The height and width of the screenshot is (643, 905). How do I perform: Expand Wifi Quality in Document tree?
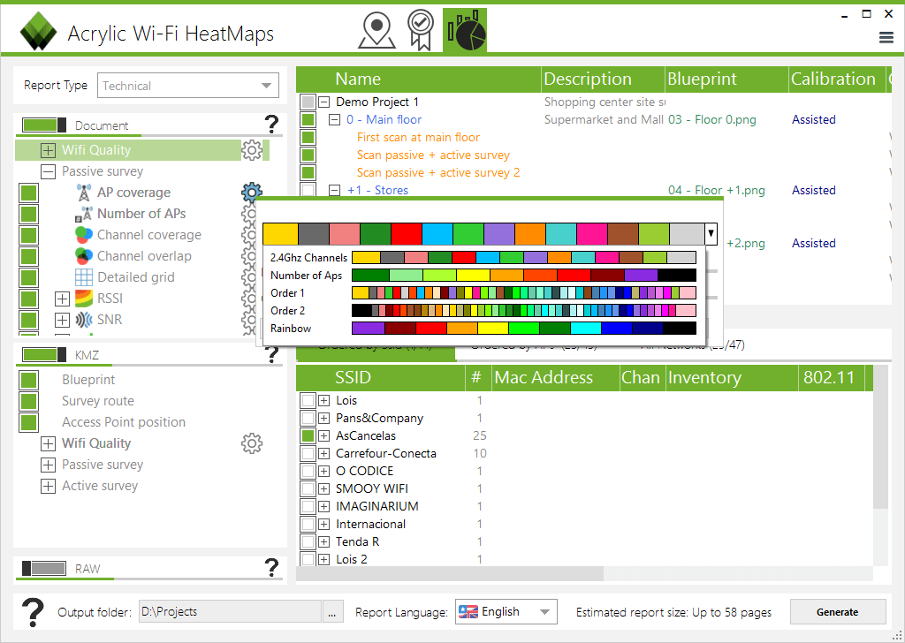pyautogui.click(x=49, y=150)
